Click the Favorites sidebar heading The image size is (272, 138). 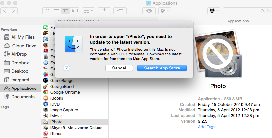[9, 30]
